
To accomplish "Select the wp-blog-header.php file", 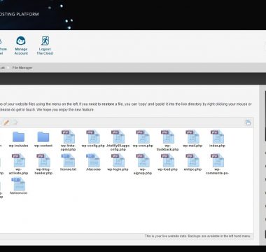I will [43, 164].
